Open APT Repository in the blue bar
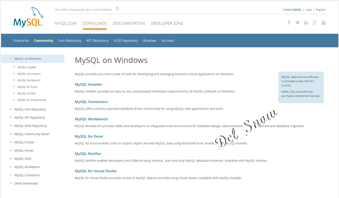This screenshot has width=339, height=198. (x=97, y=40)
